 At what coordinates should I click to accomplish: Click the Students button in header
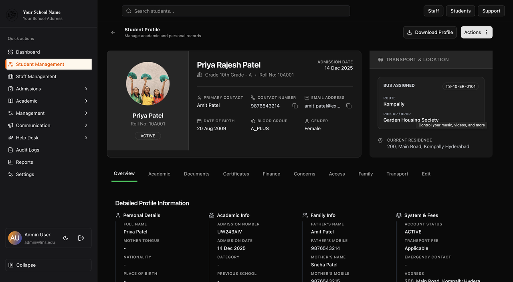pyautogui.click(x=460, y=11)
